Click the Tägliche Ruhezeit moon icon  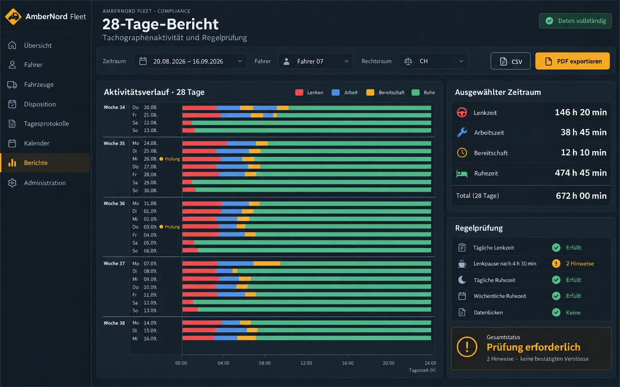[462, 280]
